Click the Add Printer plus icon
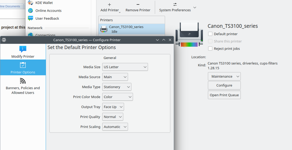 click(x=109, y=5)
